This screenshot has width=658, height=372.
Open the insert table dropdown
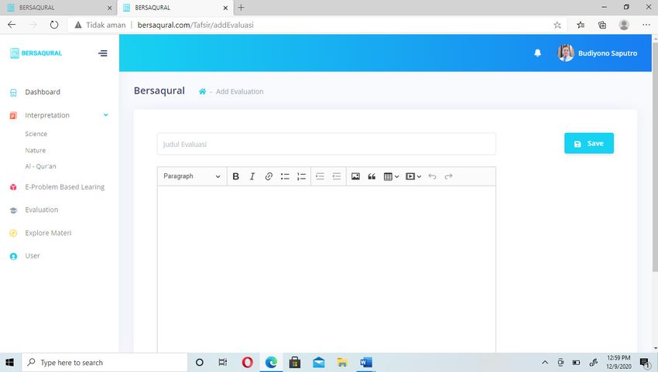point(391,176)
